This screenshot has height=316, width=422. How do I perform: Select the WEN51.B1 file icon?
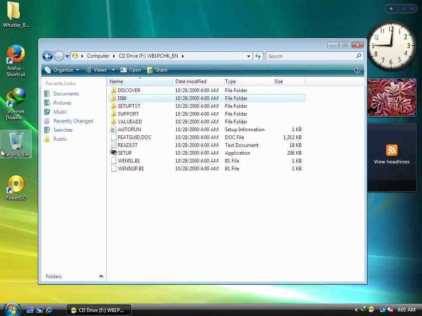click(114, 161)
